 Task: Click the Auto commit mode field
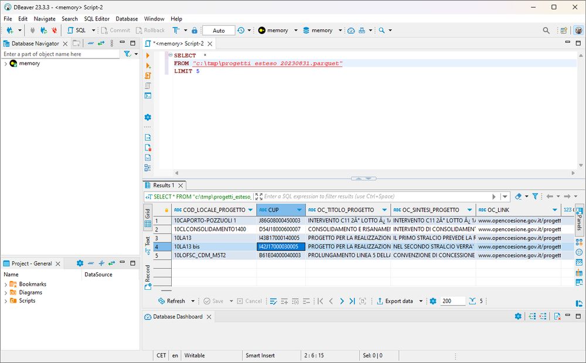tap(219, 30)
